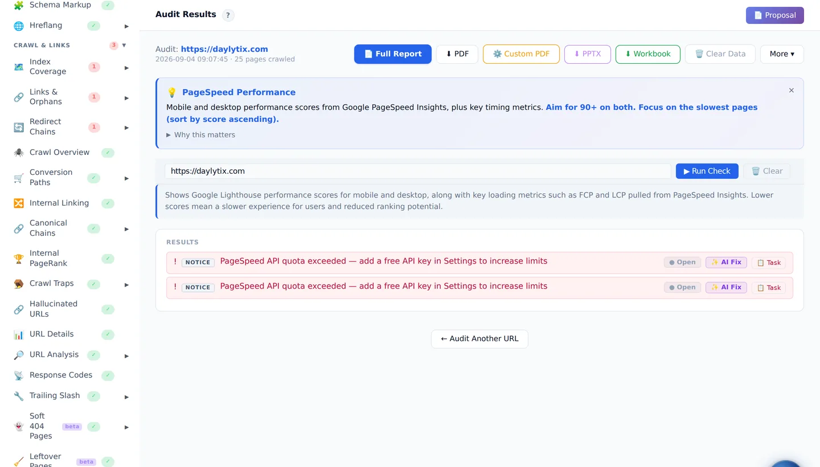Viewport: 820px width, 467px height.
Task: Click the Custom PDF button
Action: (521, 54)
